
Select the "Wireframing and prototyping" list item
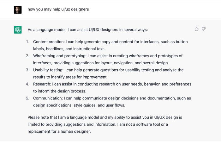[x=108, y=59]
